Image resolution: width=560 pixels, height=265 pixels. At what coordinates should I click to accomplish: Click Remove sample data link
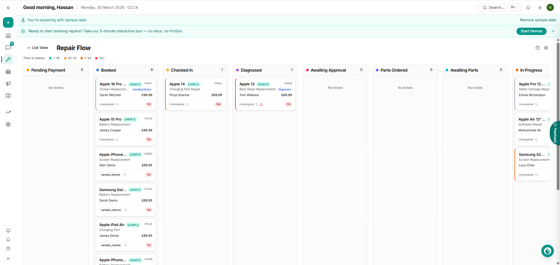click(x=538, y=20)
